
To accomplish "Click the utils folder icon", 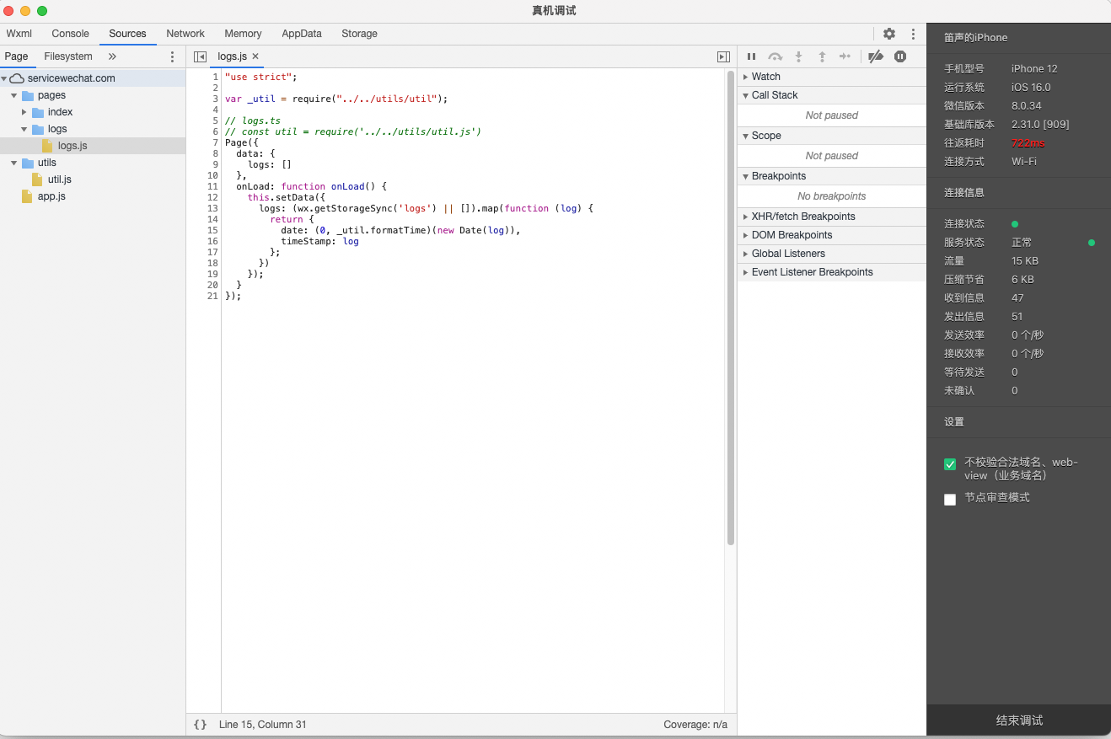I will [28, 163].
